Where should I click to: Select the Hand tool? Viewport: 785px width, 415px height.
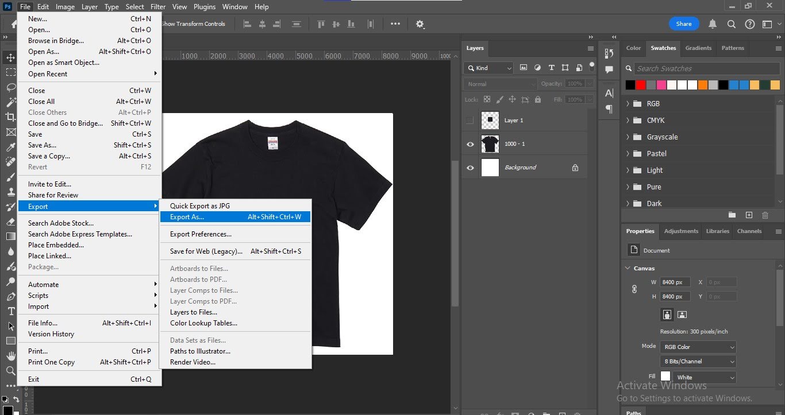click(x=10, y=356)
